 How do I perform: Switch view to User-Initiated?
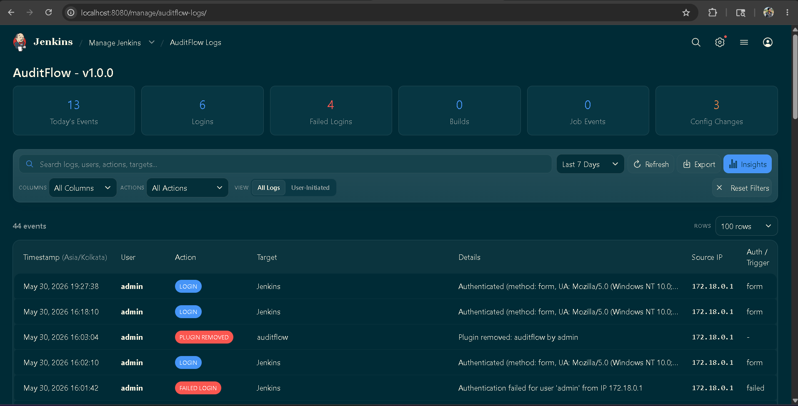pos(310,188)
